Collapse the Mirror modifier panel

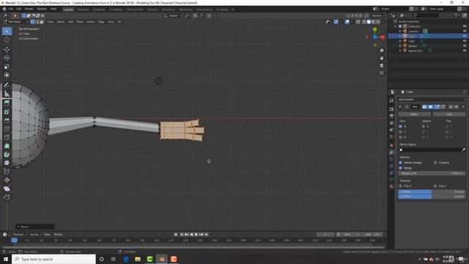(400, 107)
